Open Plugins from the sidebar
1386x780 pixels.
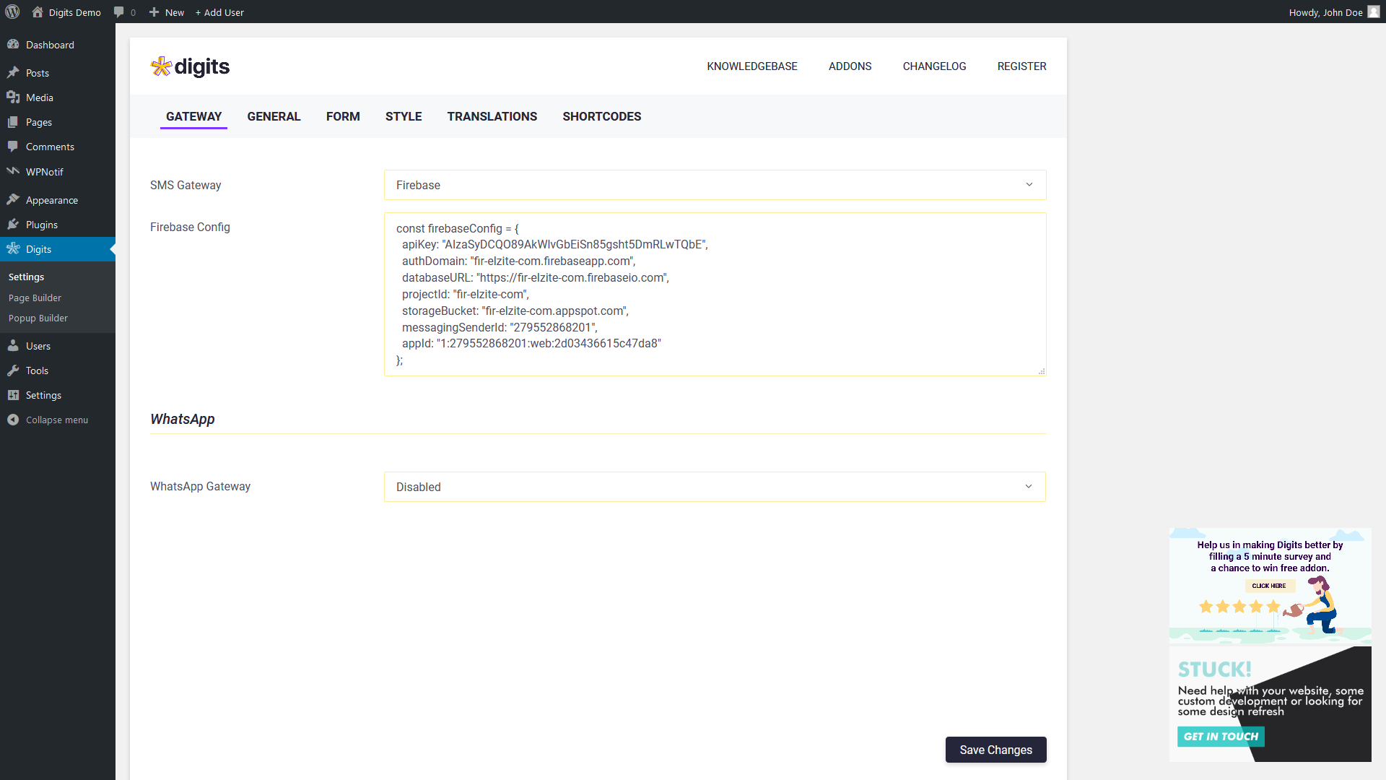click(x=41, y=225)
